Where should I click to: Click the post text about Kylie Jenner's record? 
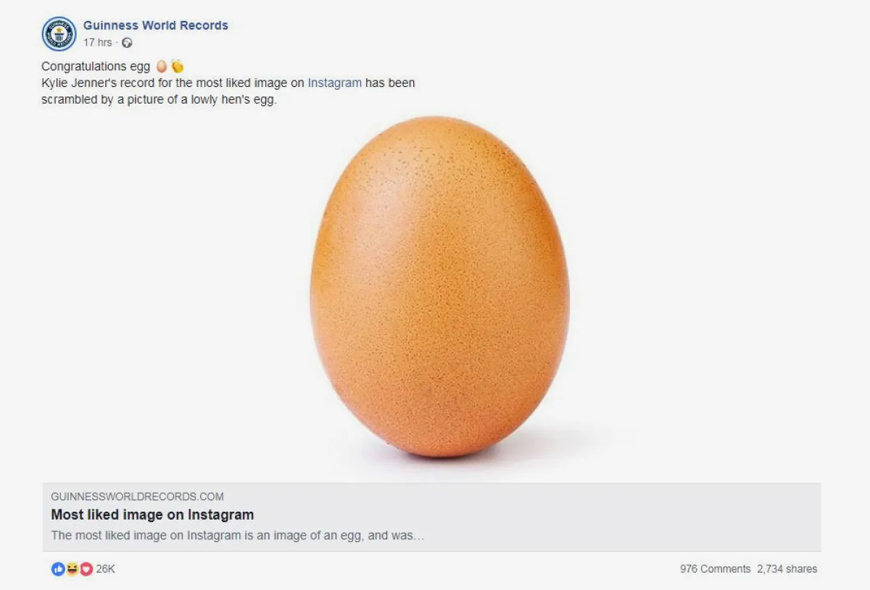pyautogui.click(x=228, y=91)
